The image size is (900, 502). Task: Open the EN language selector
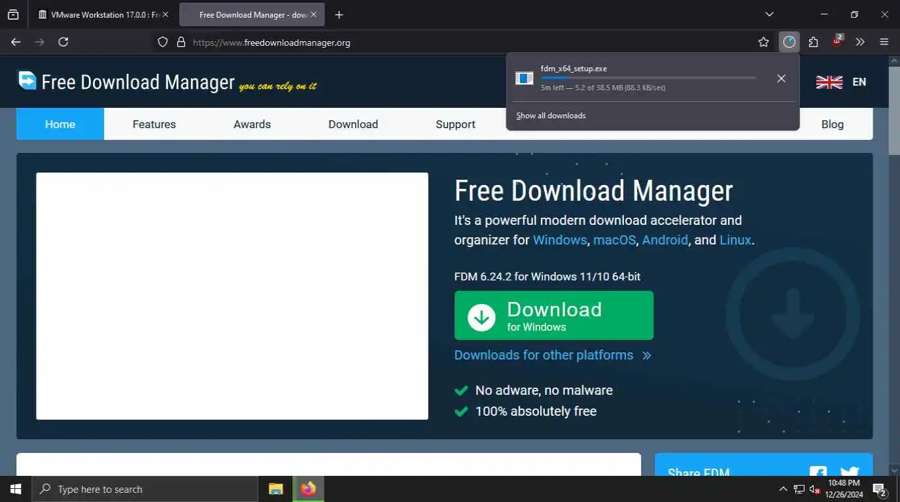coord(859,82)
